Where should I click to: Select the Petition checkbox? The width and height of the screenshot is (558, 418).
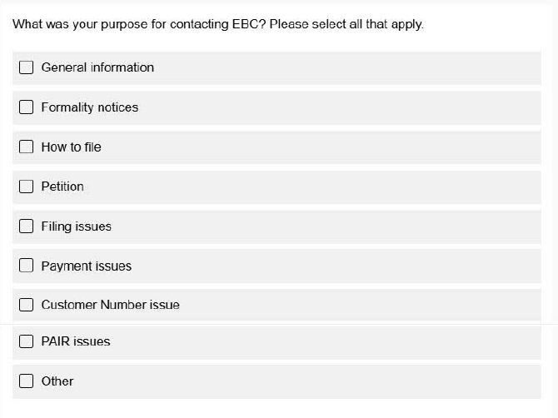point(27,187)
